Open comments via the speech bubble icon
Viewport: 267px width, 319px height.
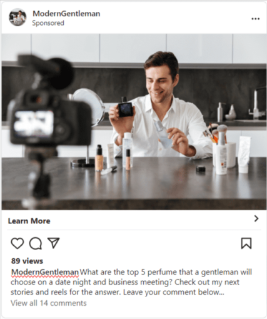[36, 243]
